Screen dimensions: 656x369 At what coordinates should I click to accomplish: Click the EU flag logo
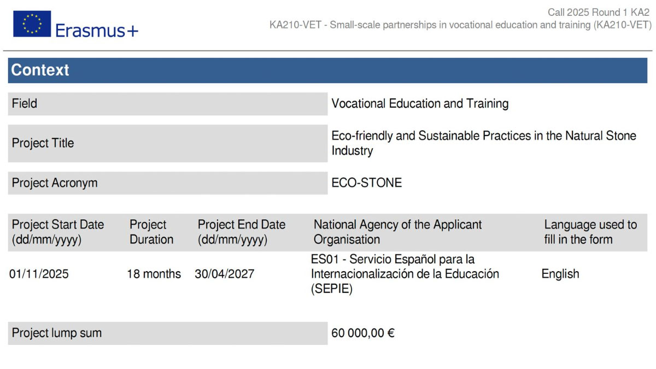point(32,24)
